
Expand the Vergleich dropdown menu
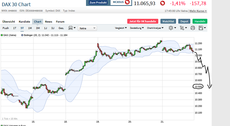pos(121,28)
